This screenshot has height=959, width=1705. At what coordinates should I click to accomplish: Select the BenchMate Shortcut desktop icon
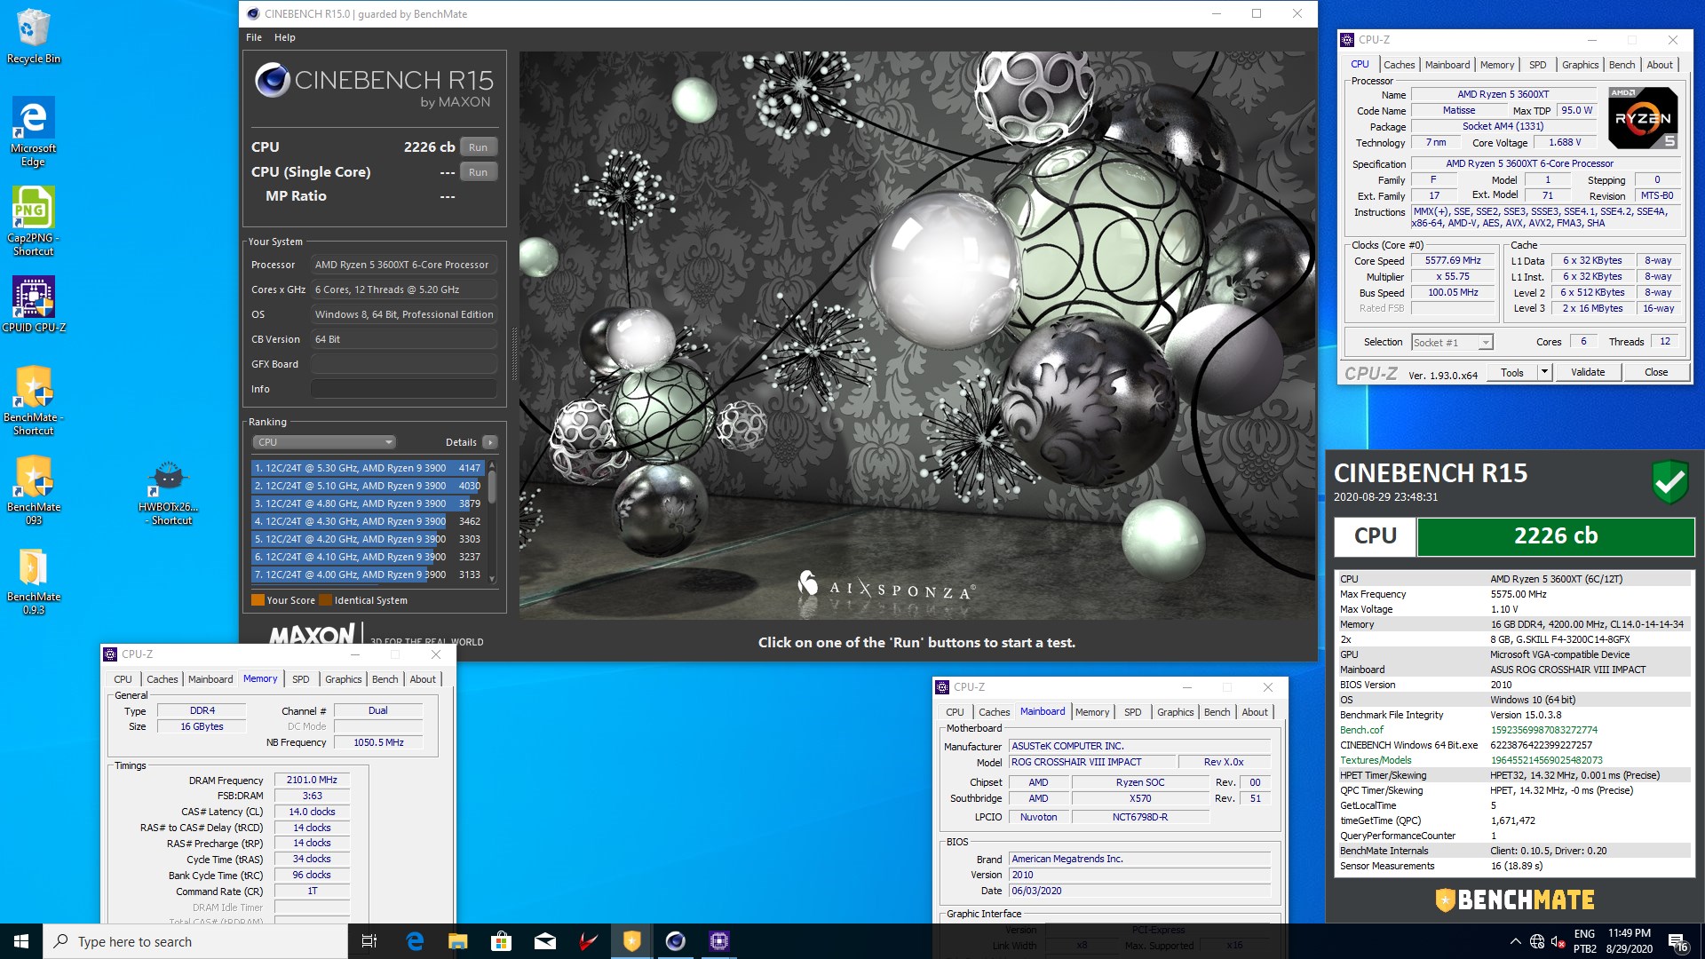(x=34, y=400)
